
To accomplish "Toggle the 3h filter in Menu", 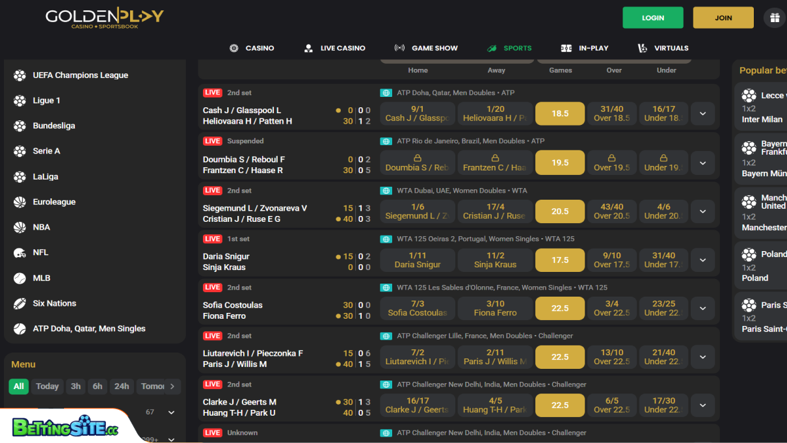I will [x=75, y=386].
